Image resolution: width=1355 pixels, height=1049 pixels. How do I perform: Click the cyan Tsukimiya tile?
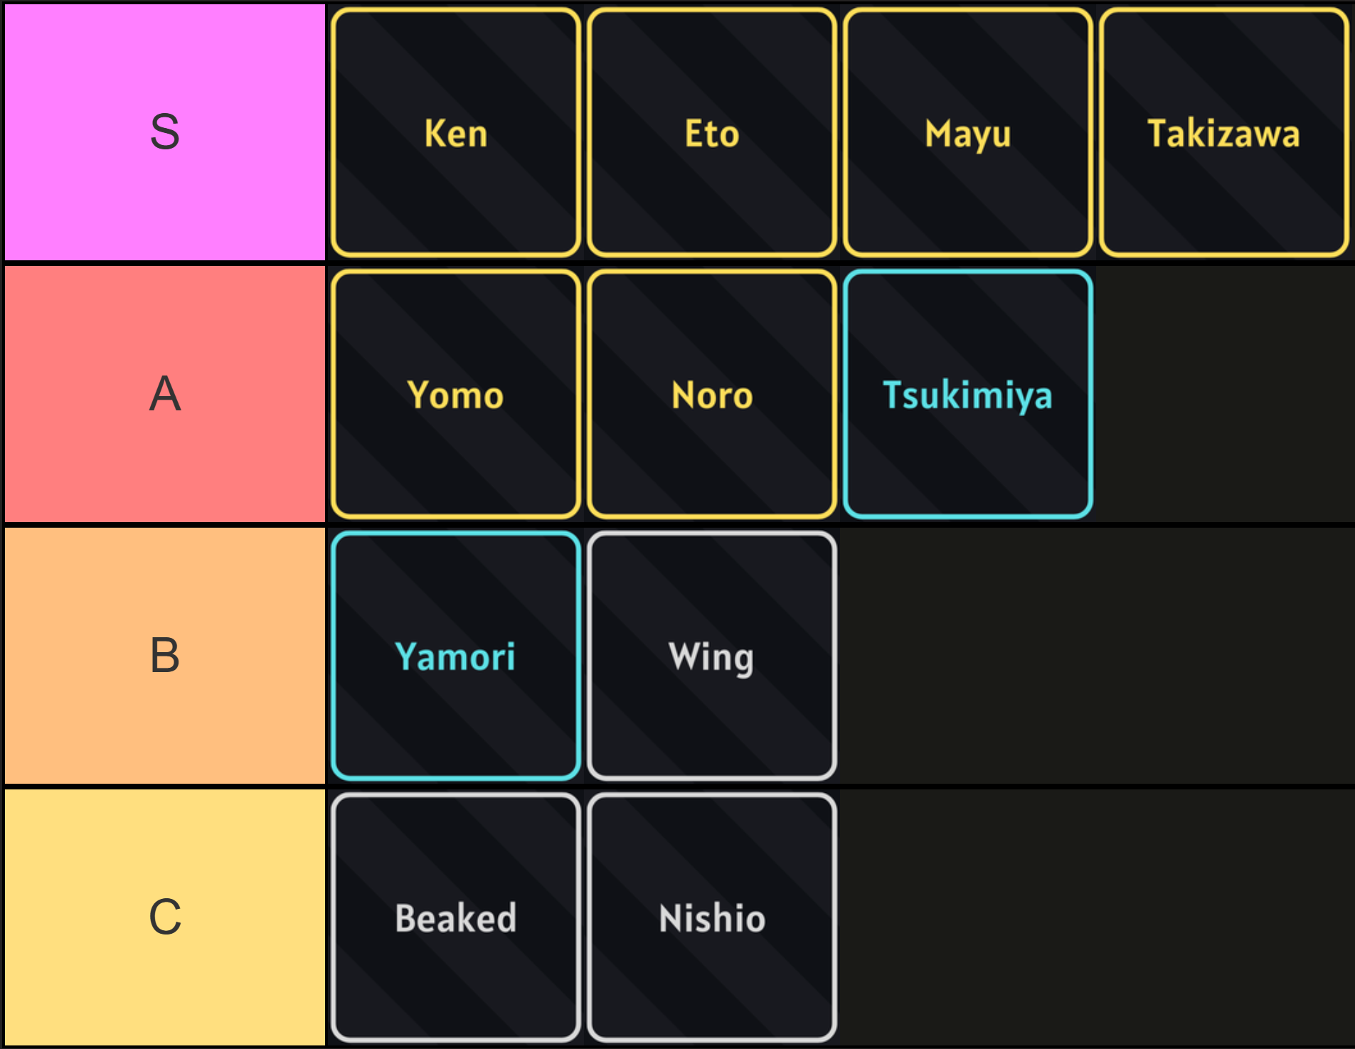(968, 395)
